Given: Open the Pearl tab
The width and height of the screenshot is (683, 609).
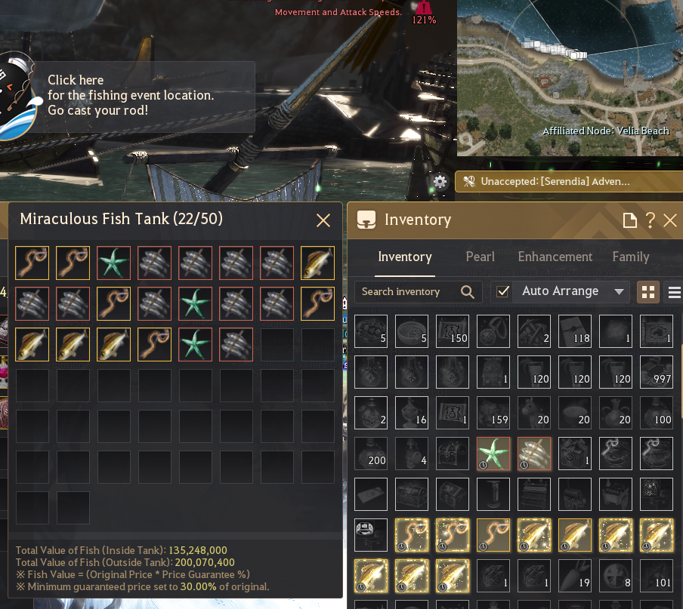Looking at the screenshot, I should coord(480,257).
